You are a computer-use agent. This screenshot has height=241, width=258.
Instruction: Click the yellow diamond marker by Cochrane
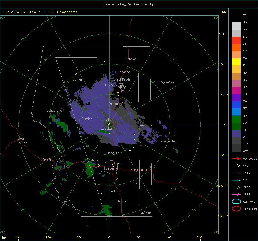point(98,165)
